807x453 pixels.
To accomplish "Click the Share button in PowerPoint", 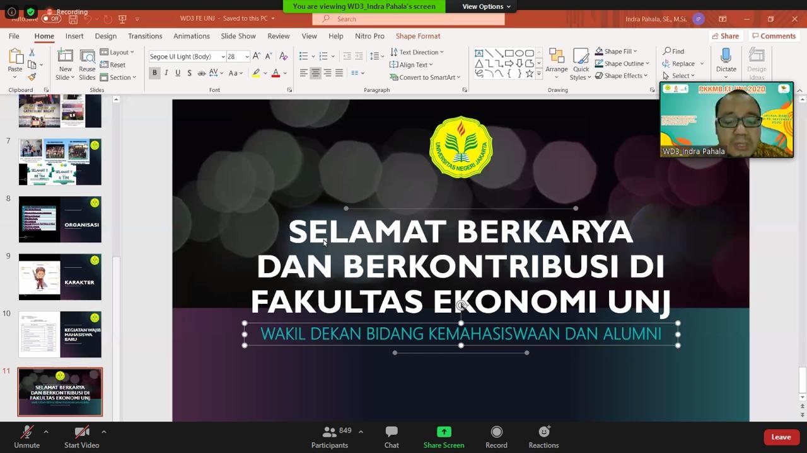I will (724, 36).
